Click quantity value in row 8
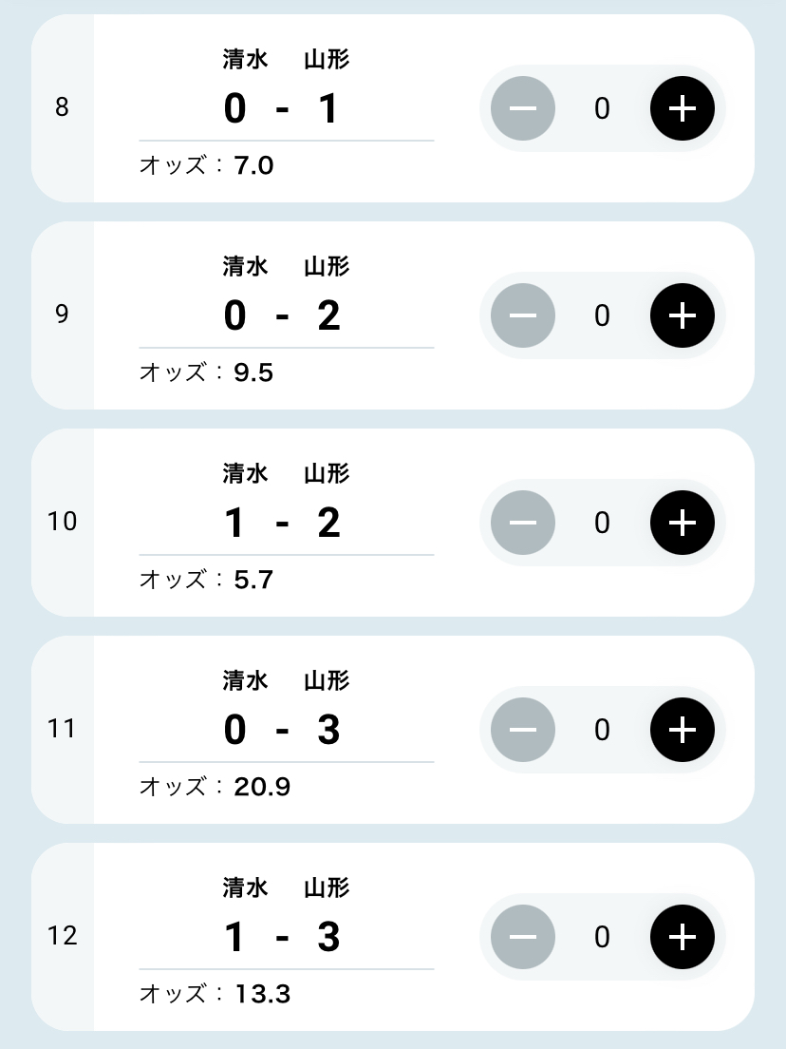Image resolution: width=786 pixels, height=1049 pixels. (602, 109)
